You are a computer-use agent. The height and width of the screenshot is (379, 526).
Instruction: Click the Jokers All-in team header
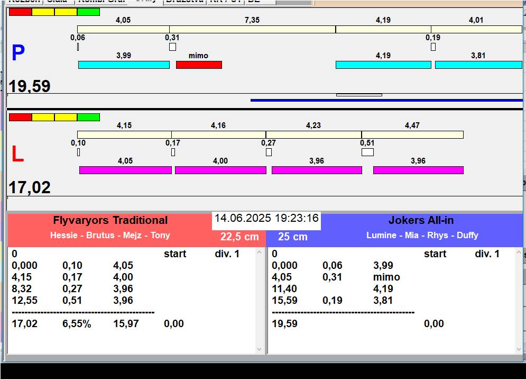click(x=421, y=220)
